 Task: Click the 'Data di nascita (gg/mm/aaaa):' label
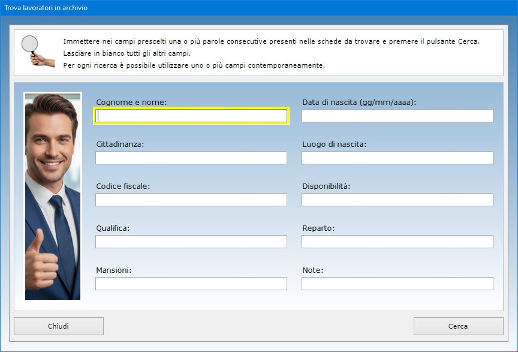click(x=359, y=103)
